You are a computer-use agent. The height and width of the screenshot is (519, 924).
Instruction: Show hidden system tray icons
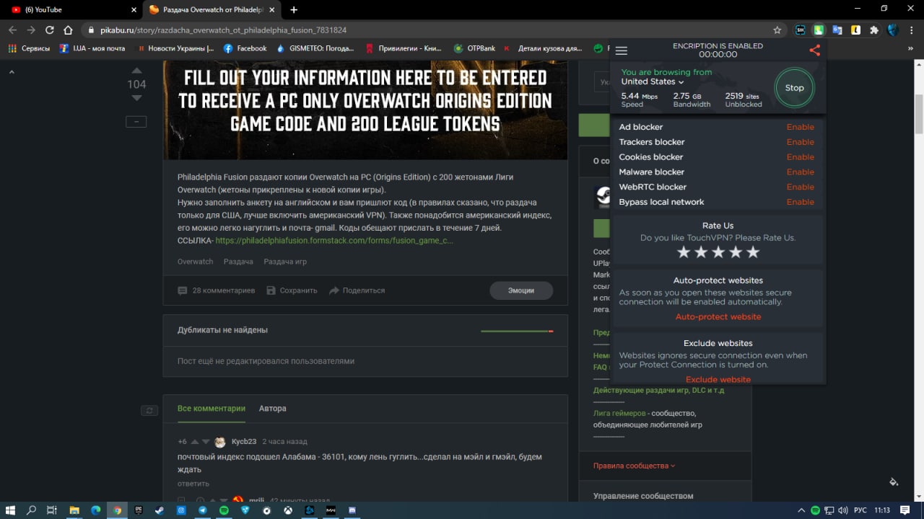pos(801,510)
